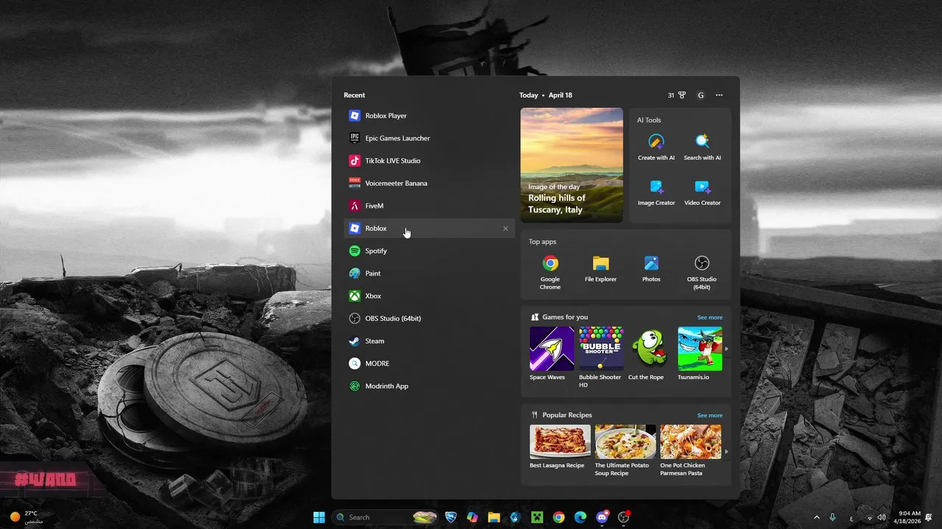
Task: Click the Today April 18 header
Action: [545, 95]
